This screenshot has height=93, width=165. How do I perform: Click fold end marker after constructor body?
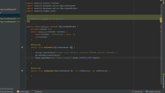point(26,40)
